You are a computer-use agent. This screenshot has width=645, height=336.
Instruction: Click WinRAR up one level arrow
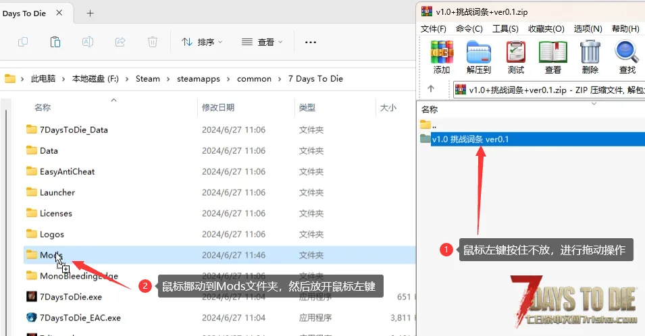point(431,89)
